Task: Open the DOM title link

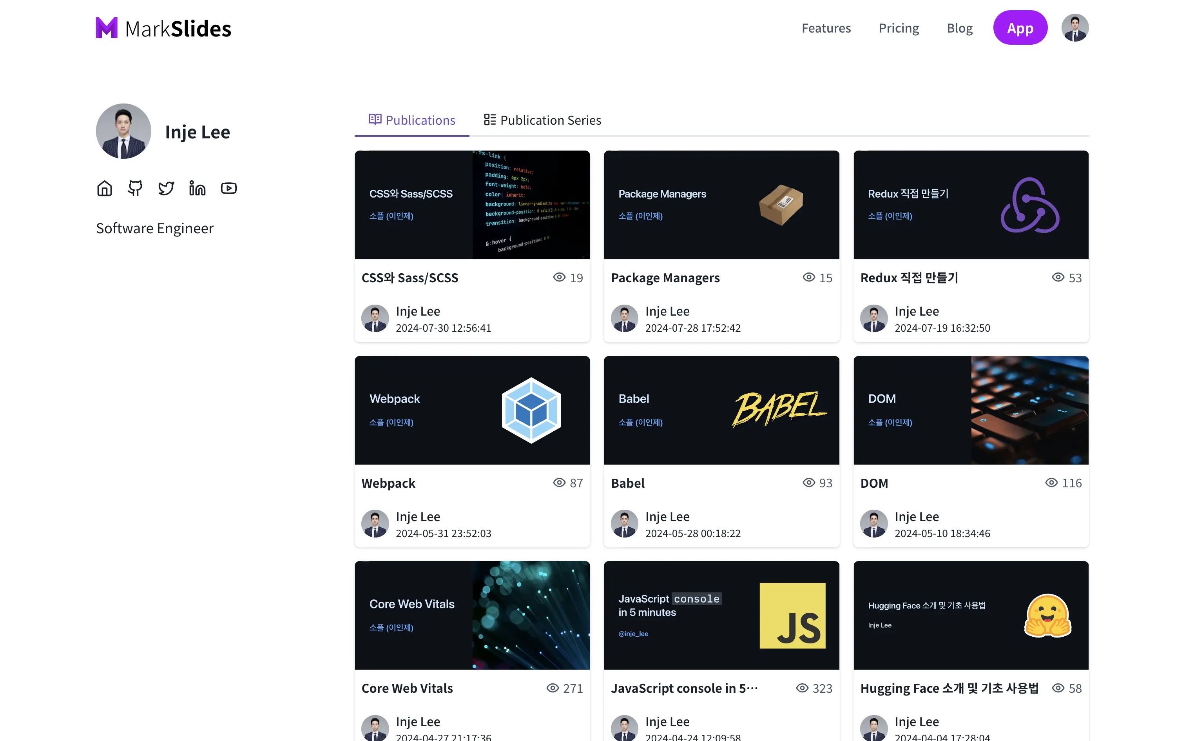Action: [874, 483]
